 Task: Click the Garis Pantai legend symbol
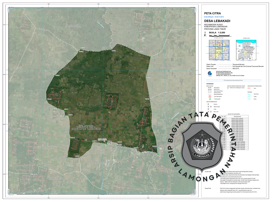tap(249, 94)
